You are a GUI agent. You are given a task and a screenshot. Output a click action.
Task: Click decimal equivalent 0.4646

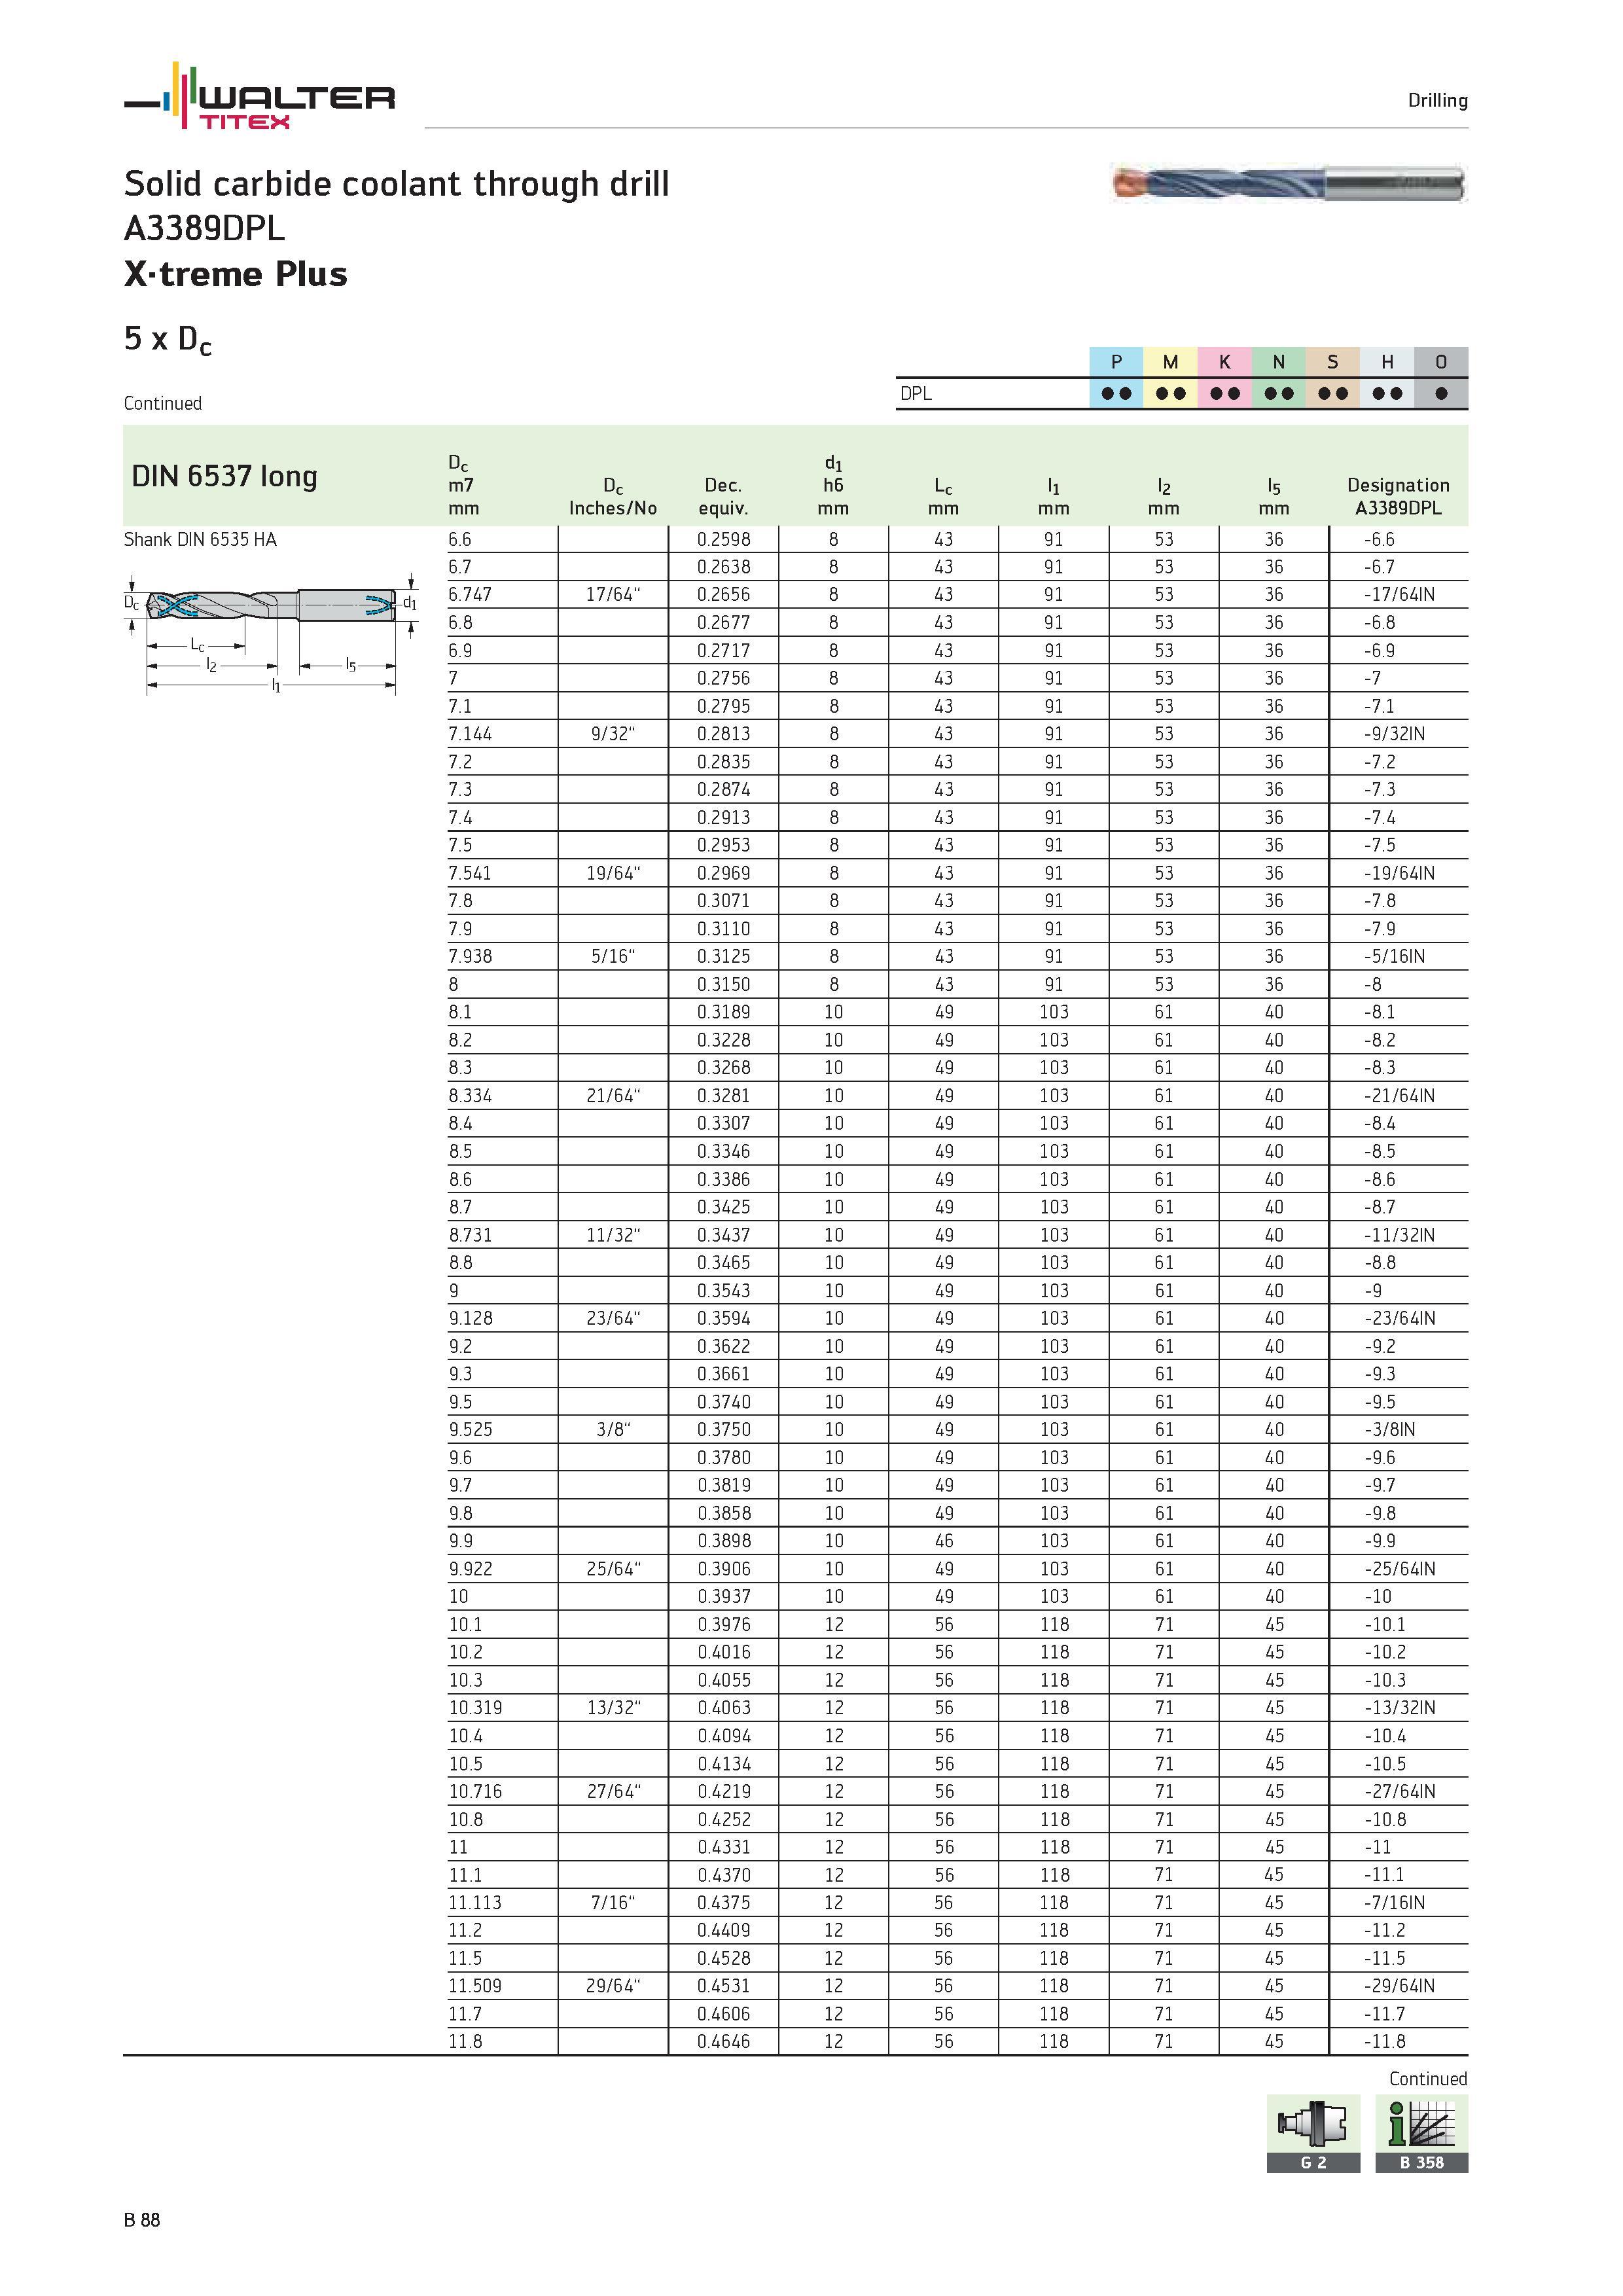click(724, 2042)
